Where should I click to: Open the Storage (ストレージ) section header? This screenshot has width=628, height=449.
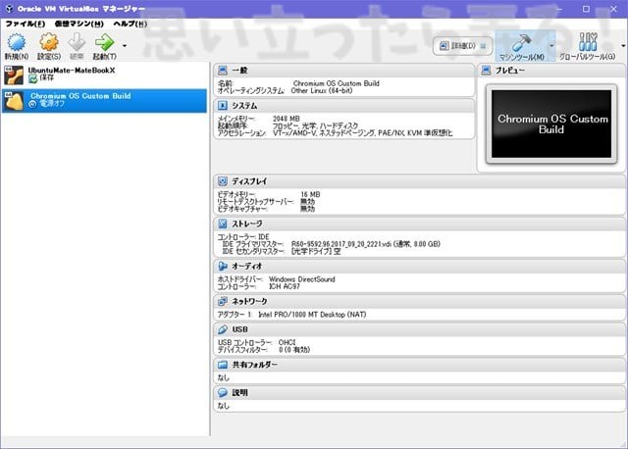click(x=419, y=224)
